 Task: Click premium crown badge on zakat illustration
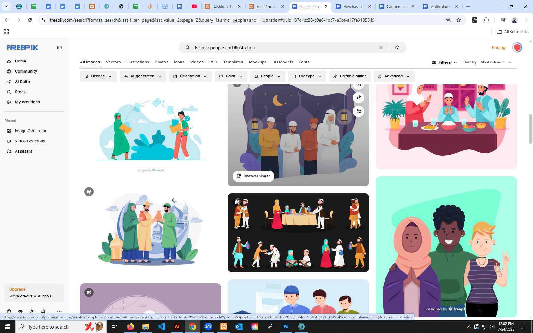click(x=89, y=192)
